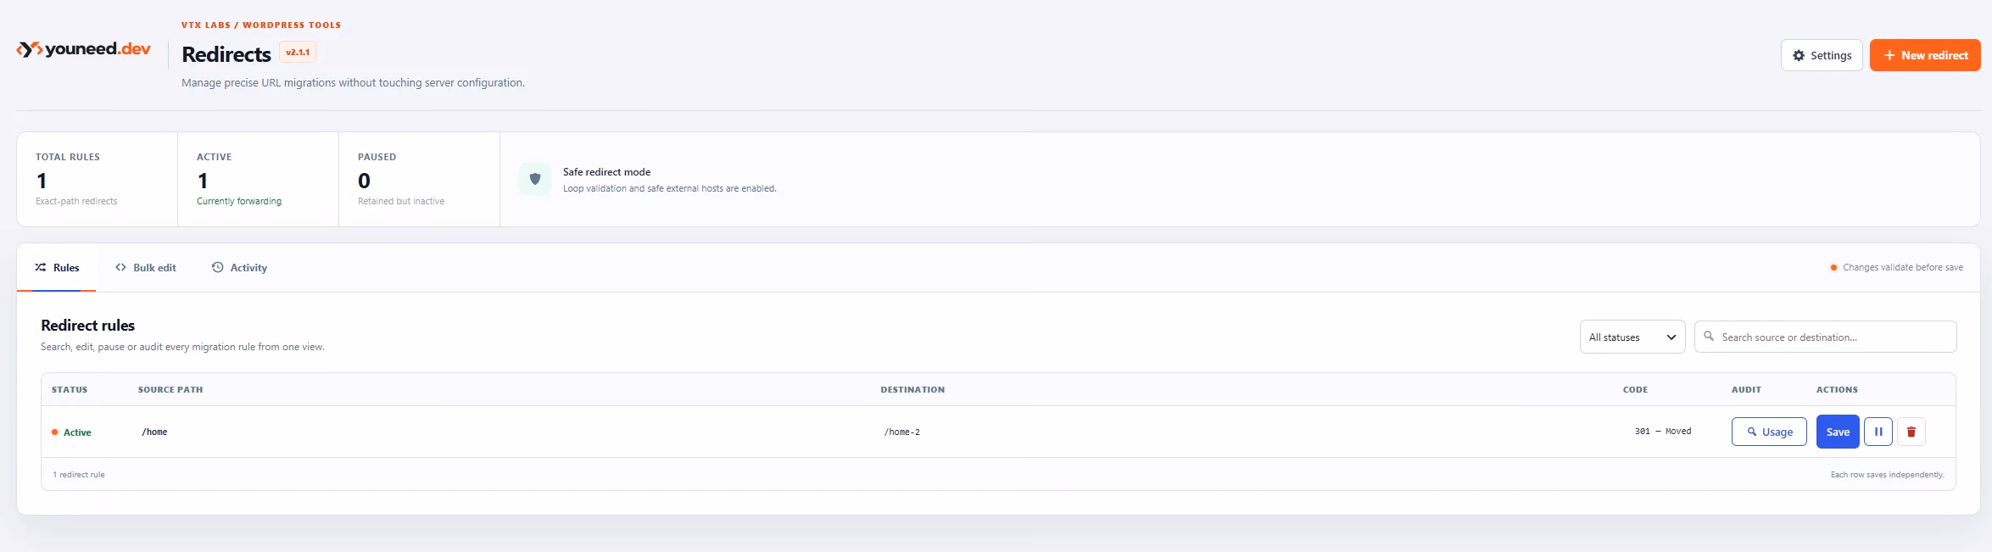This screenshot has height=552, width=1992.
Task: Click the Total Rules stat card
Action: click(x=97, y=179)
